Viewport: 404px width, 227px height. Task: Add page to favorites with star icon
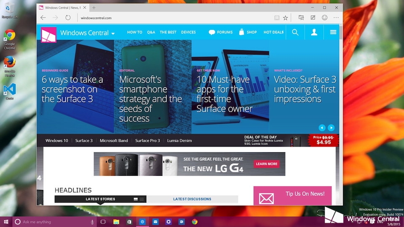(x=285, y=18)
